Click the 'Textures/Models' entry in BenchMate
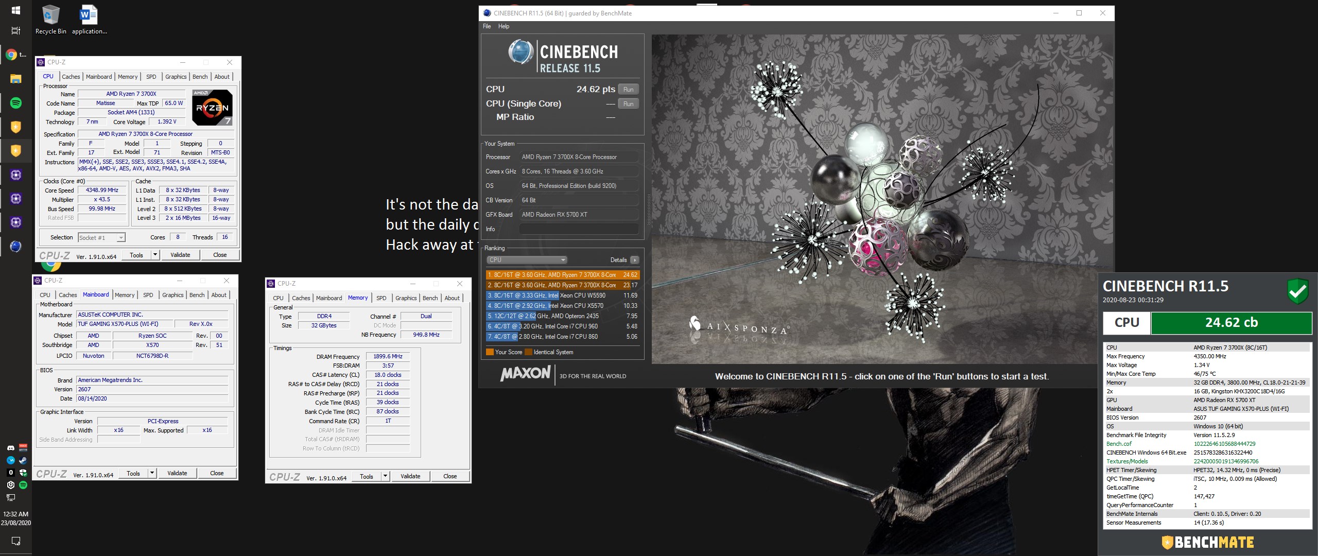This screenshot has width=1318, height=556. point(1127,461)
